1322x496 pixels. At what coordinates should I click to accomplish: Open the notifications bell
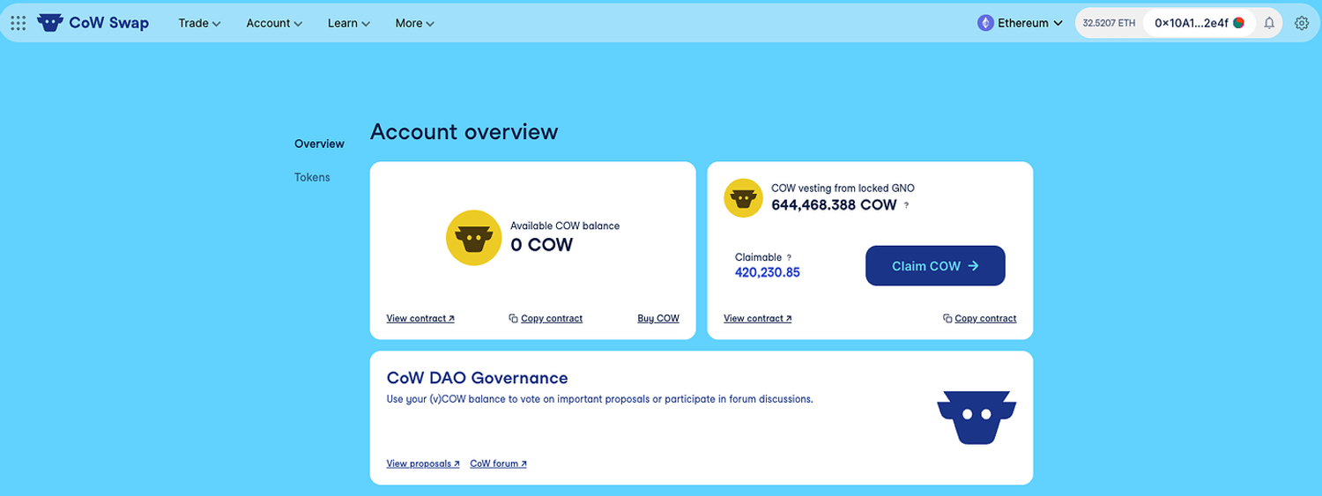pos(1269,23)
